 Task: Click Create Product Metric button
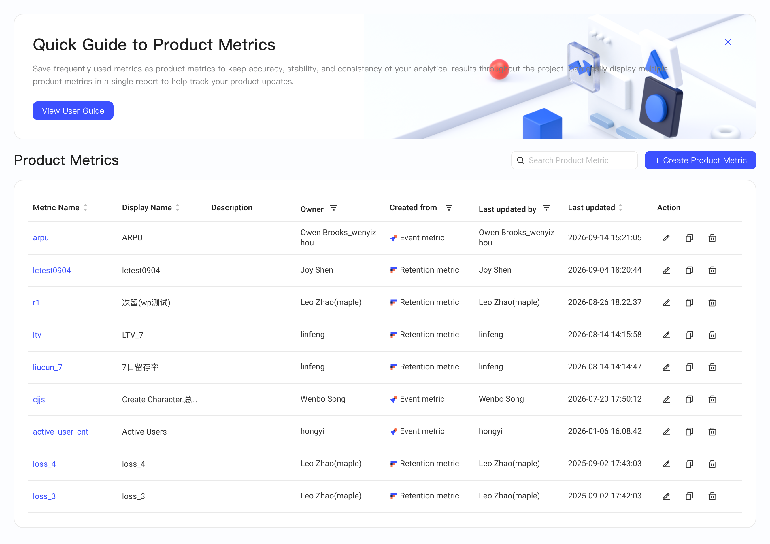coord(700,160)
